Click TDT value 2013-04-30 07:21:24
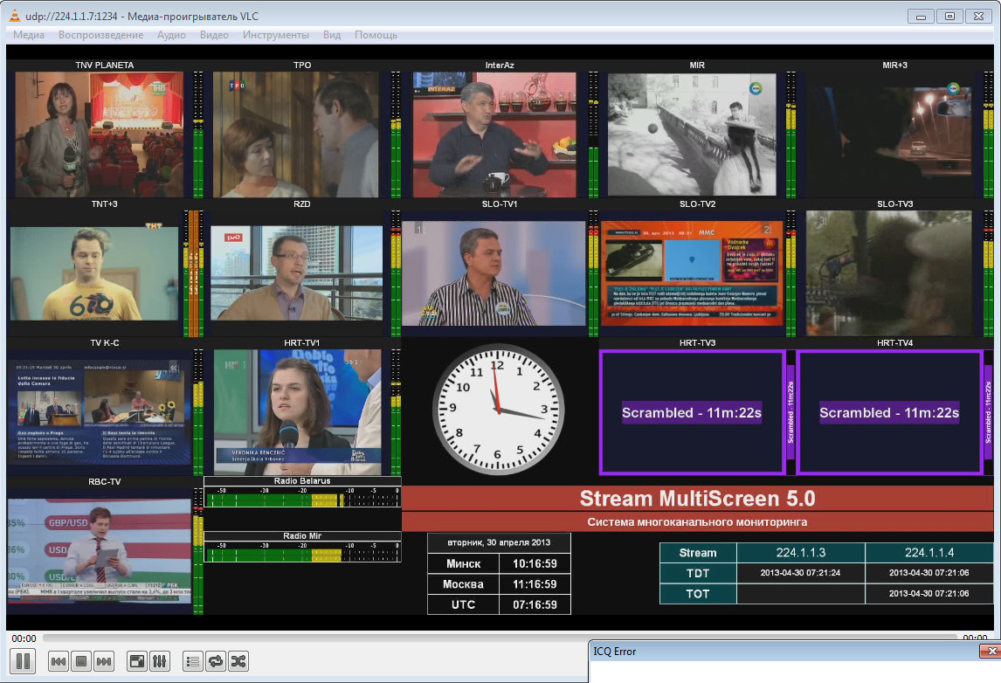The image size is (1001, 683). click(801, 573)
